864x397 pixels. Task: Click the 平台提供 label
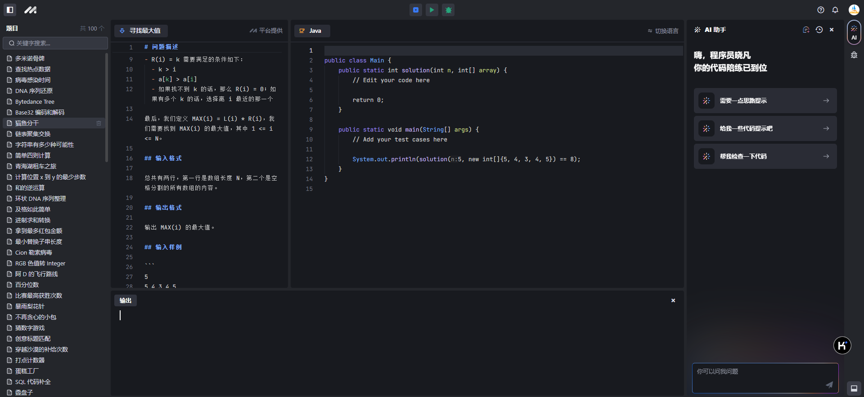[266, 31]
